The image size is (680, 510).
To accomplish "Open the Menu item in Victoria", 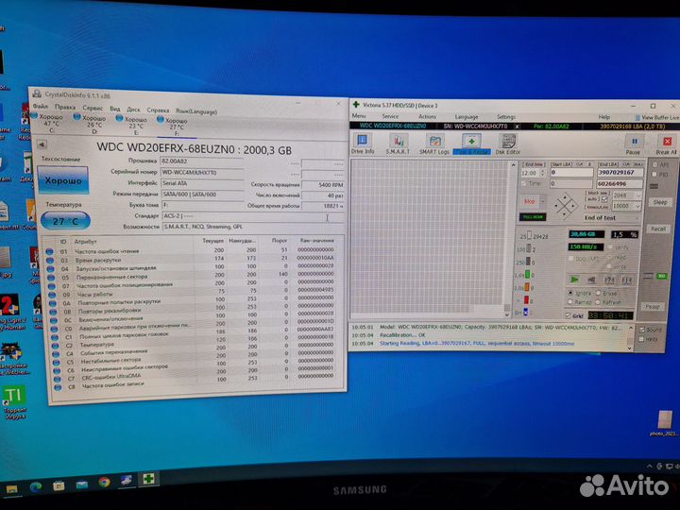I will point(359,116).
